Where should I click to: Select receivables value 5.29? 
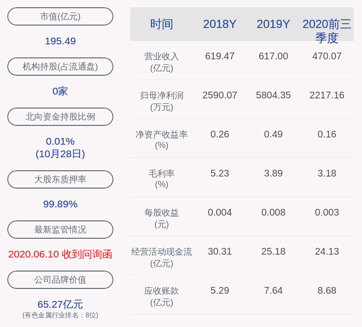(x=220, y=290)
